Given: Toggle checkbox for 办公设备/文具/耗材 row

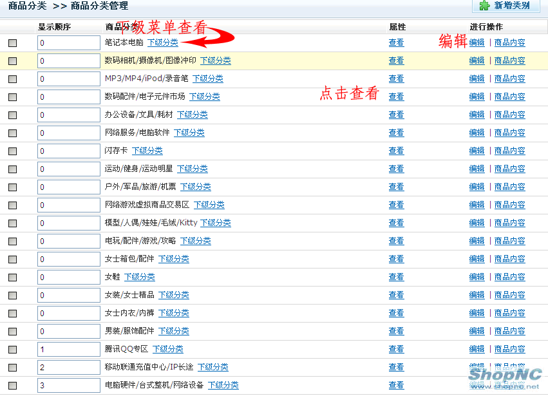Looking at the screenshot, I should click(x=13, y=115).
